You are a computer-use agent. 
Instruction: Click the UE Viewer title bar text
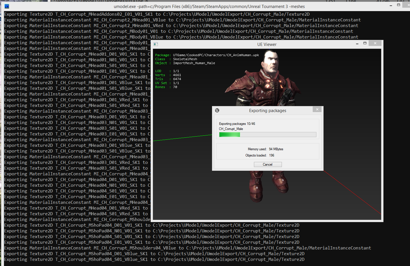pos(267,44)
